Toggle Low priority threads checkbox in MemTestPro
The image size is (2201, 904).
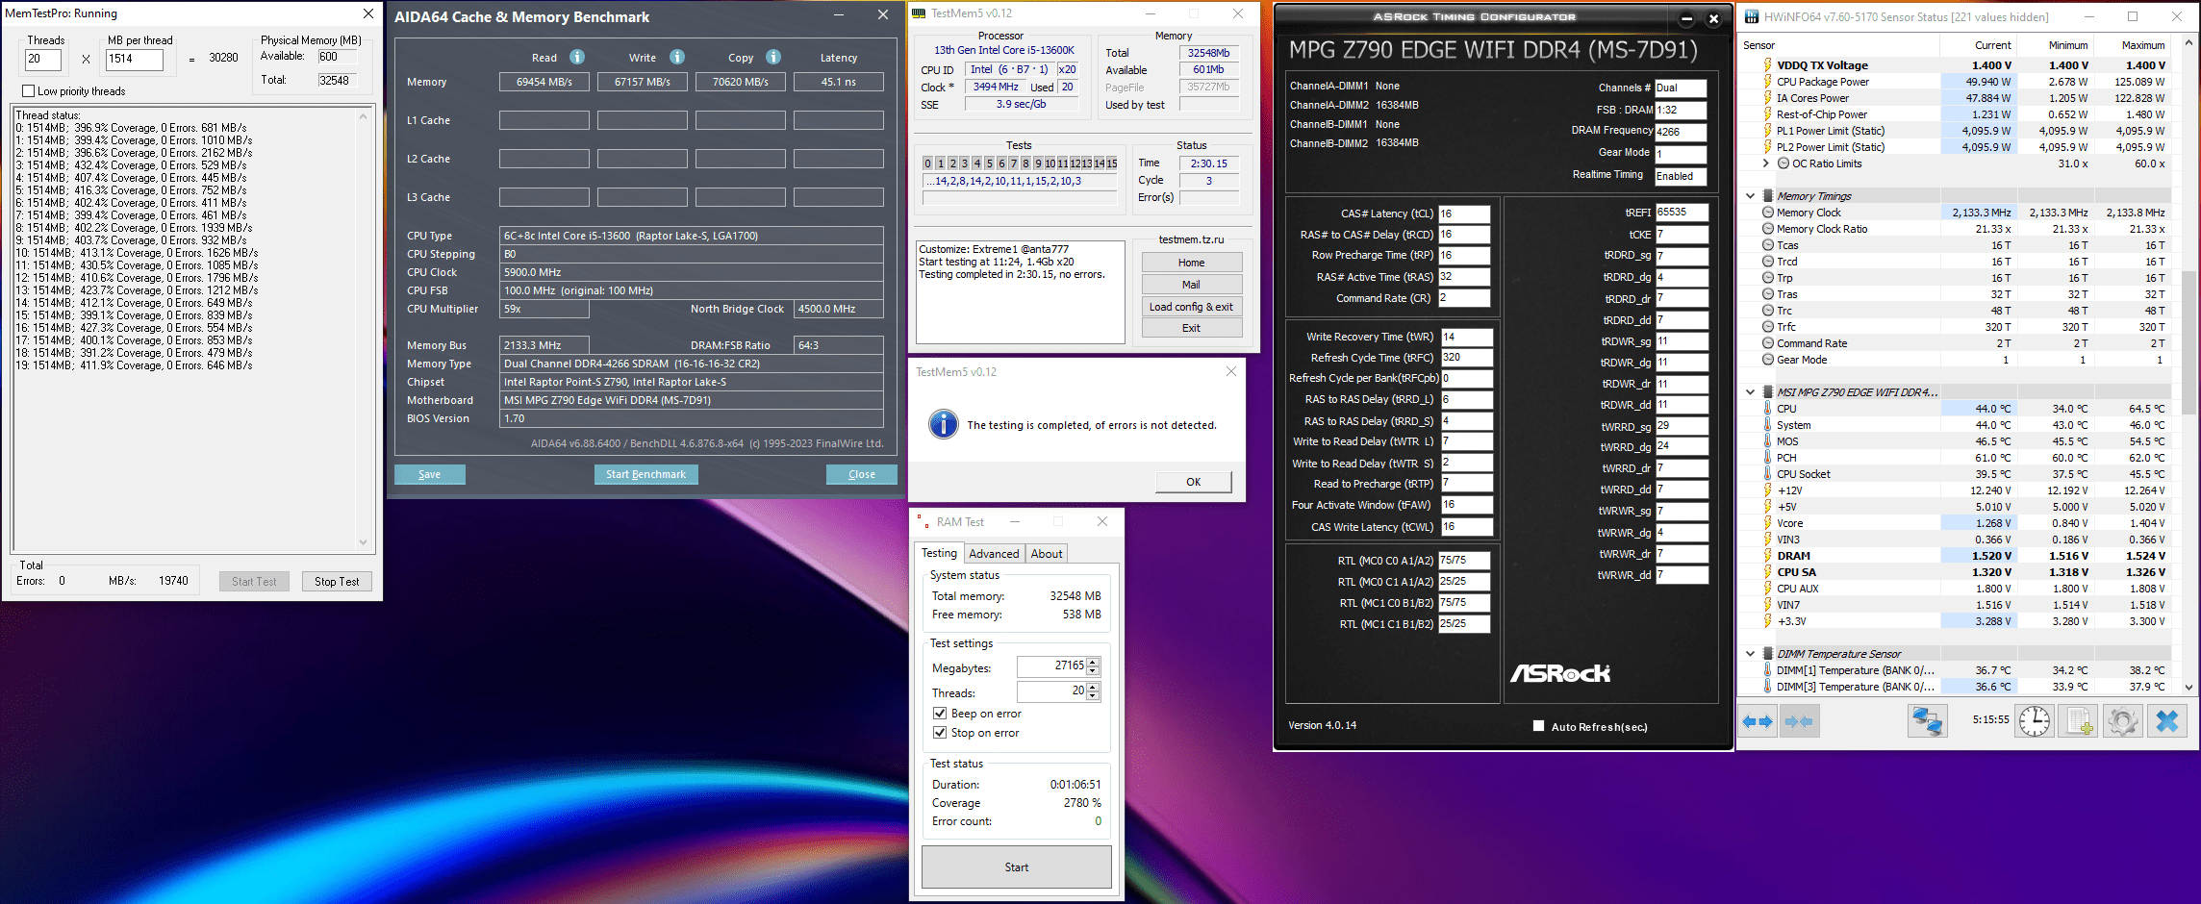point(28,91)
